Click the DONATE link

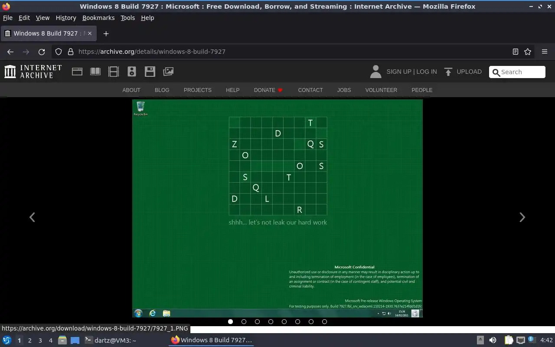click(268, 90)
